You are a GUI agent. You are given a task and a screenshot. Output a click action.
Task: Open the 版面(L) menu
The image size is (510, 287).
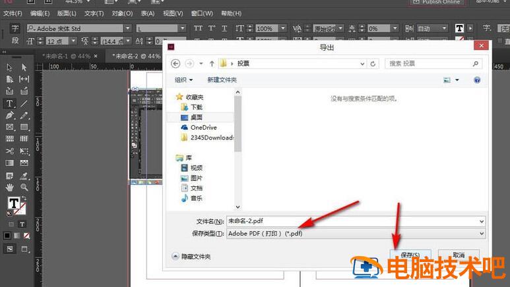(x=67, y=13)
